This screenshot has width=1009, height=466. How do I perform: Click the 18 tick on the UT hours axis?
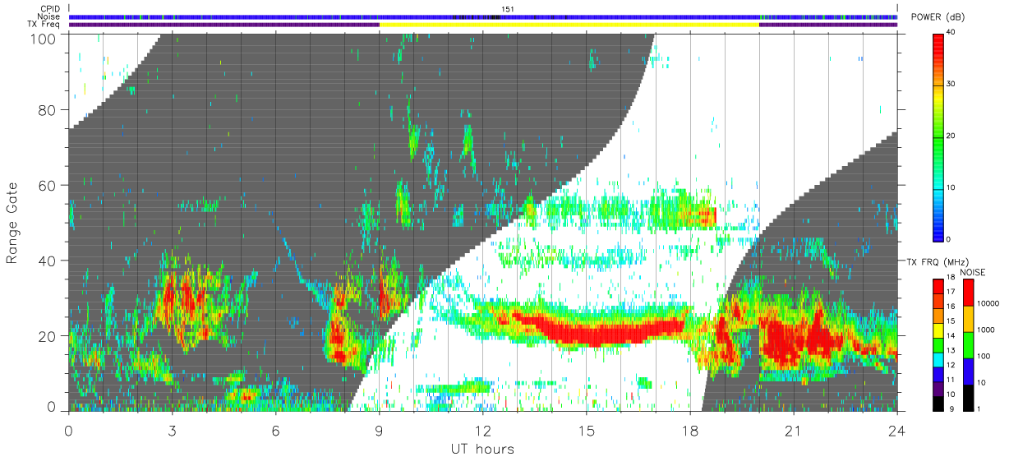[x=689, y=431]
